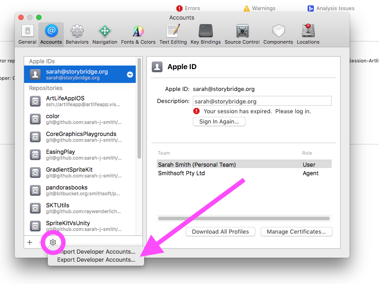The height and width of the screenshot is (284, 379).
Task: Click the gear action menu button
Action: [53, 242]
